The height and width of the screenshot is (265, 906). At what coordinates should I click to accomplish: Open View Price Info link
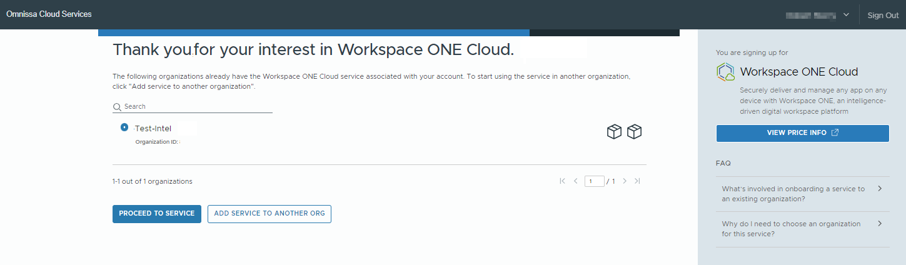802,133
